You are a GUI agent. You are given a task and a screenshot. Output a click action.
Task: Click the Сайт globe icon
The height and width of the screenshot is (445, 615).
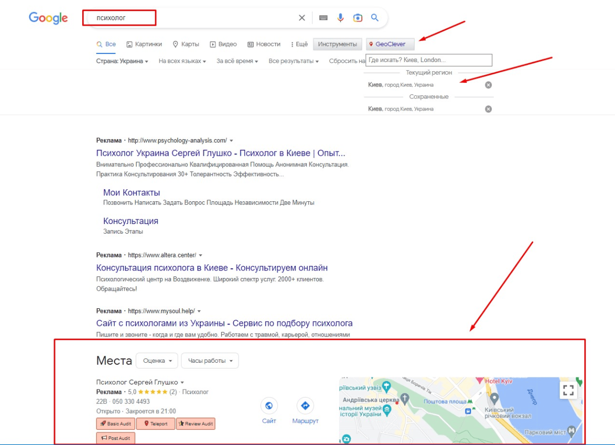269,406
